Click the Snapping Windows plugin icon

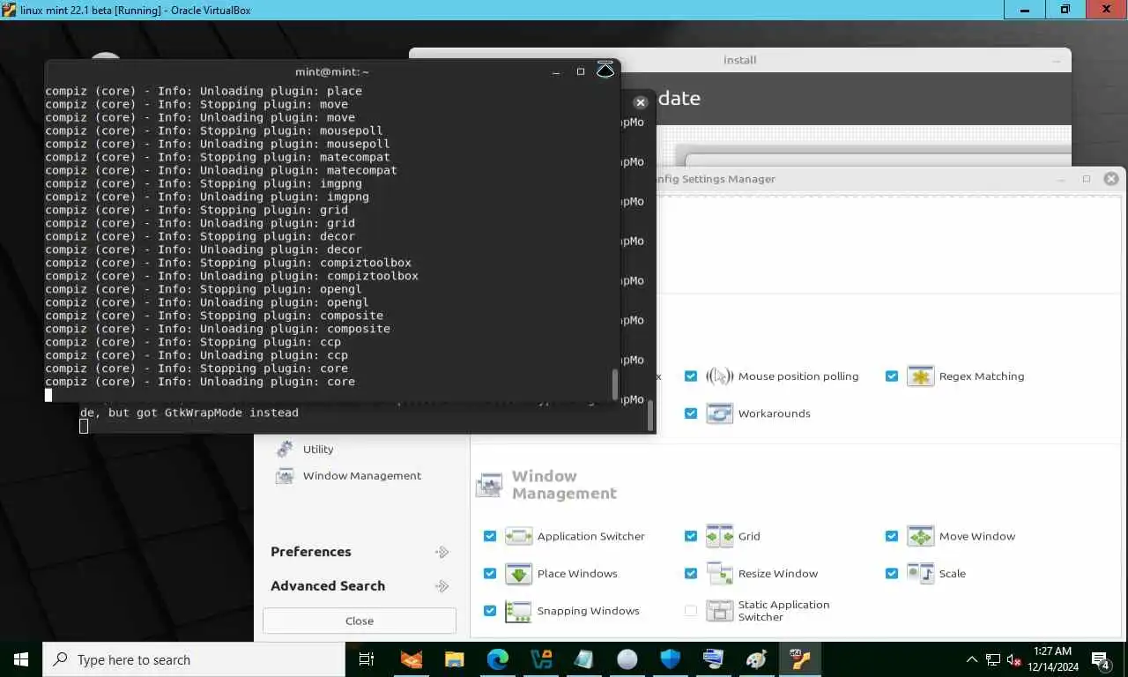(x=518, y=611)
